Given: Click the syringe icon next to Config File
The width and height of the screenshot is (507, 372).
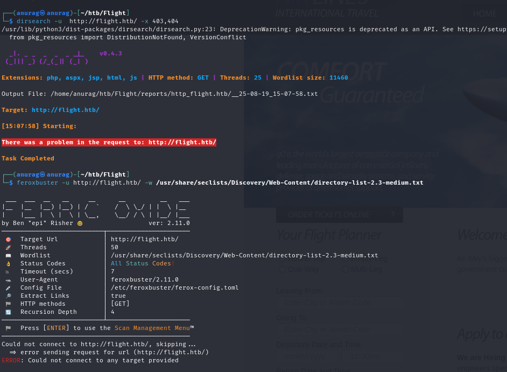Looking at the screenshot, I should 8,287.
